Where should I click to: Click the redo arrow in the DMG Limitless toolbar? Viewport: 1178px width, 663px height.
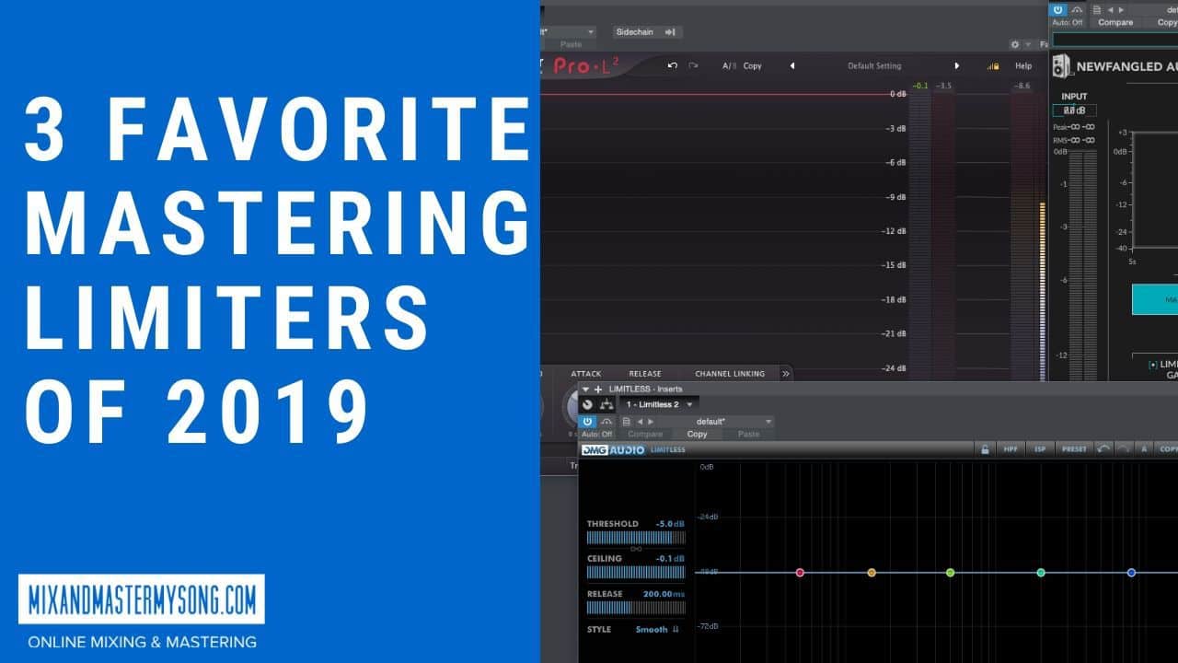[1124, 449]
